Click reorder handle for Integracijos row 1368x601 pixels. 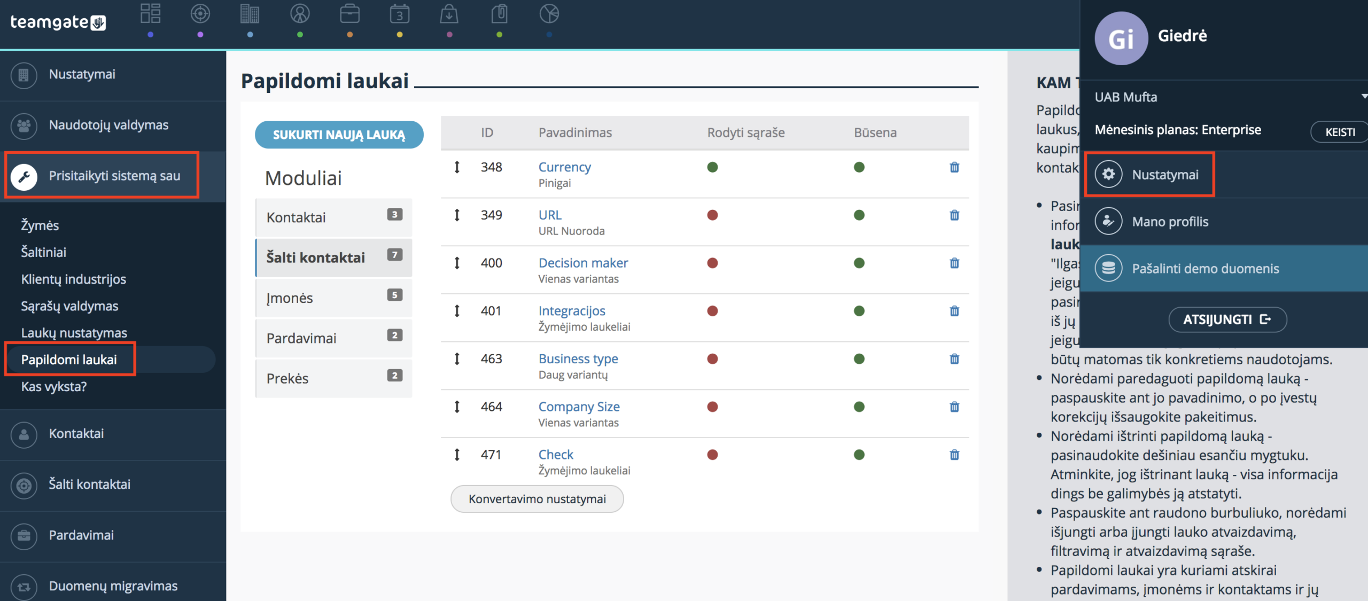pos(457,311)
